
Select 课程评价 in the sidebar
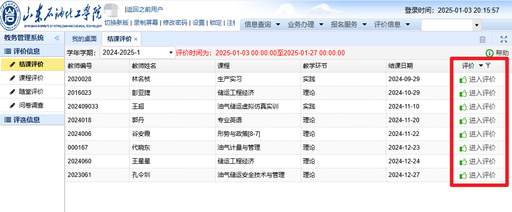[x=31, y=78]
